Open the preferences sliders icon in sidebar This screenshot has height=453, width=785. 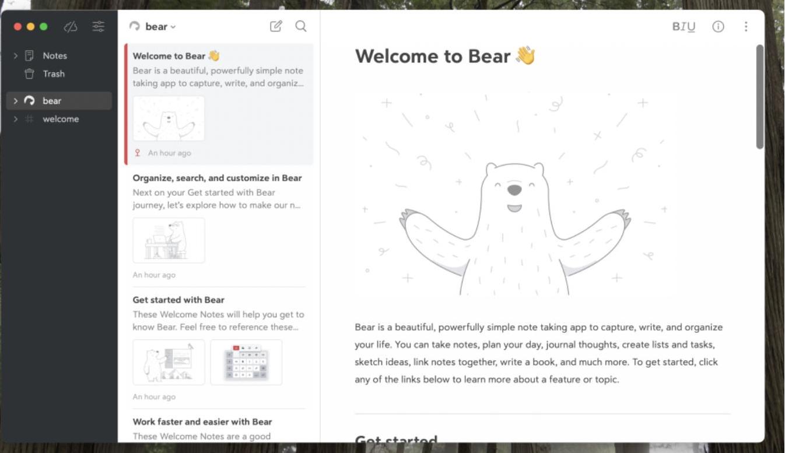coord(97,26)
